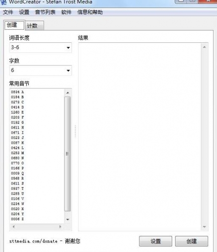Image resolution: width=217 pixels, height=252 pixels.
Task: Click the sttmedia.com/donate text
Action: tap(33, 241)
